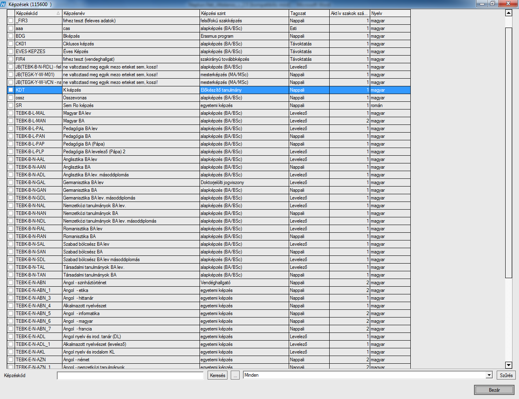Image resolution: width=519 pixels, height=399 pixels.
Task: Open the Minden filter dropdown
Action: 489,375
